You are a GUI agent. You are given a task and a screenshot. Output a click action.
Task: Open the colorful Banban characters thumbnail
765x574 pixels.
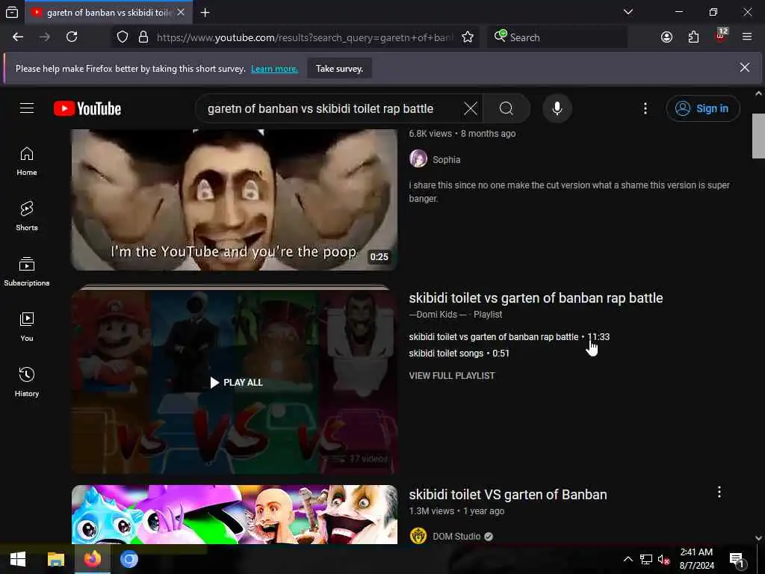234,514
